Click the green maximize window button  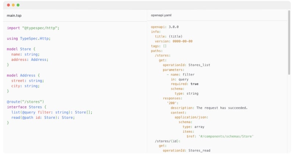[18, 5]
